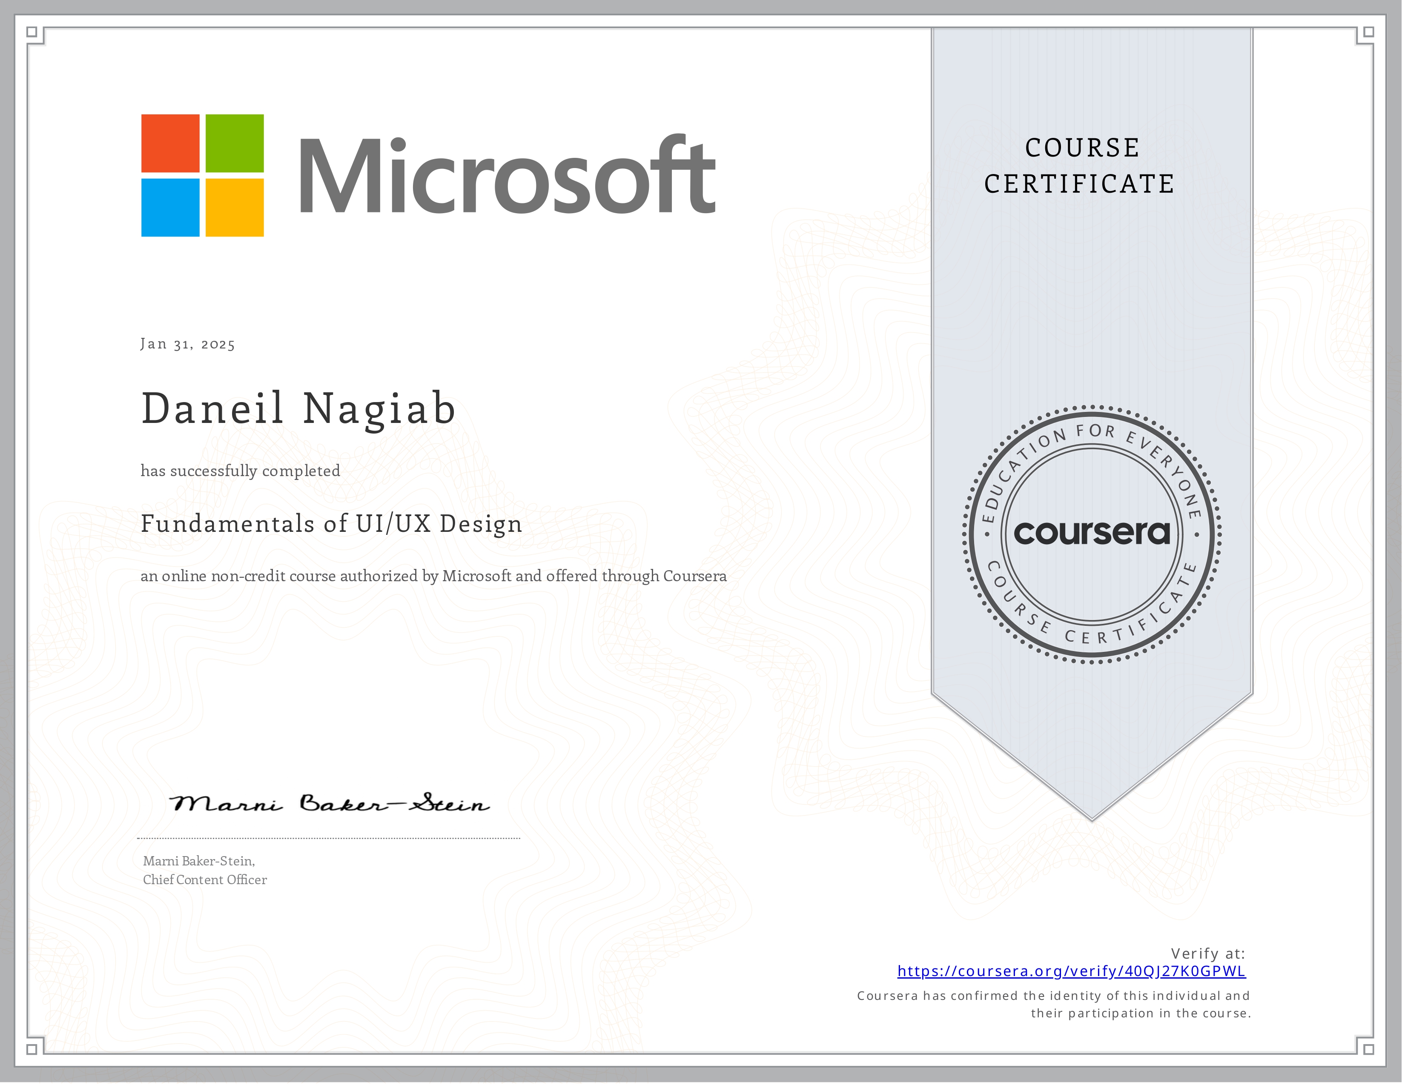This screenshot has width=1405, height=1085.
Task: Open the Coursera verification link
Action: coord(1072,971)
